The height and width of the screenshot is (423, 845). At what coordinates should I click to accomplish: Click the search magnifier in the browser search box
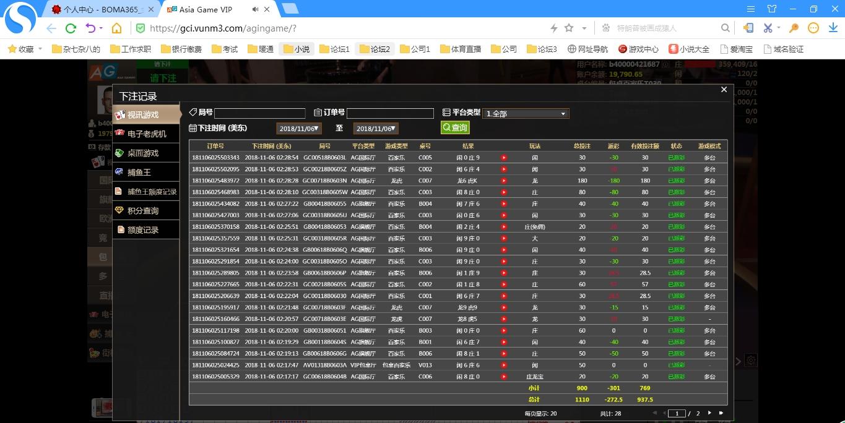point(725,28)
